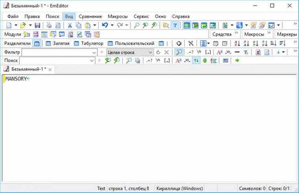This screenshot has height=193, width=299.
Task: Click the Print icon
Action: [x=49, y=25]
